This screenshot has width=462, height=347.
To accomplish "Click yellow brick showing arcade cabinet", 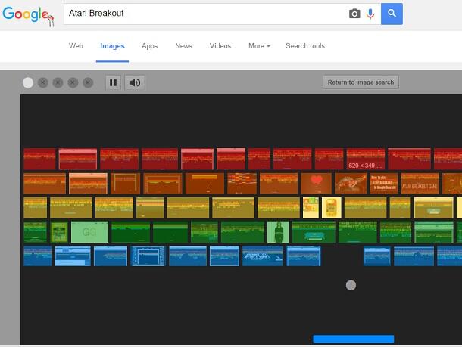I will point(332,208).
